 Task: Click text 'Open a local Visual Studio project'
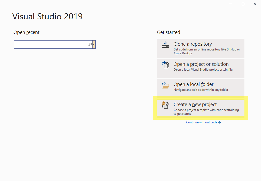pyautogui.click(x=196, y=70)
